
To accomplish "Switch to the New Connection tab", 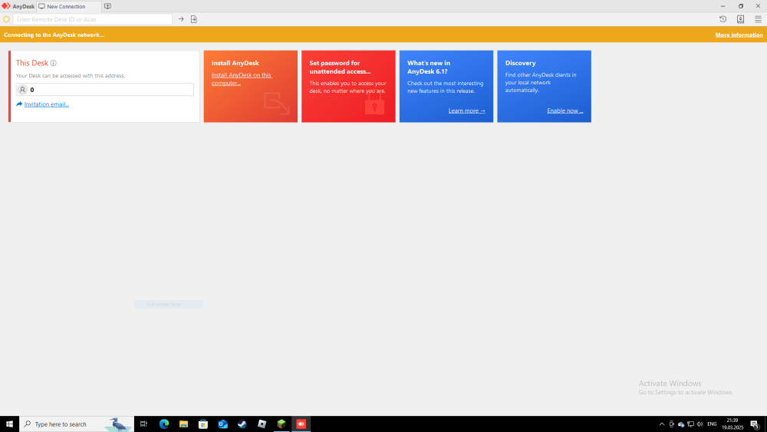I will coord(69,6).
